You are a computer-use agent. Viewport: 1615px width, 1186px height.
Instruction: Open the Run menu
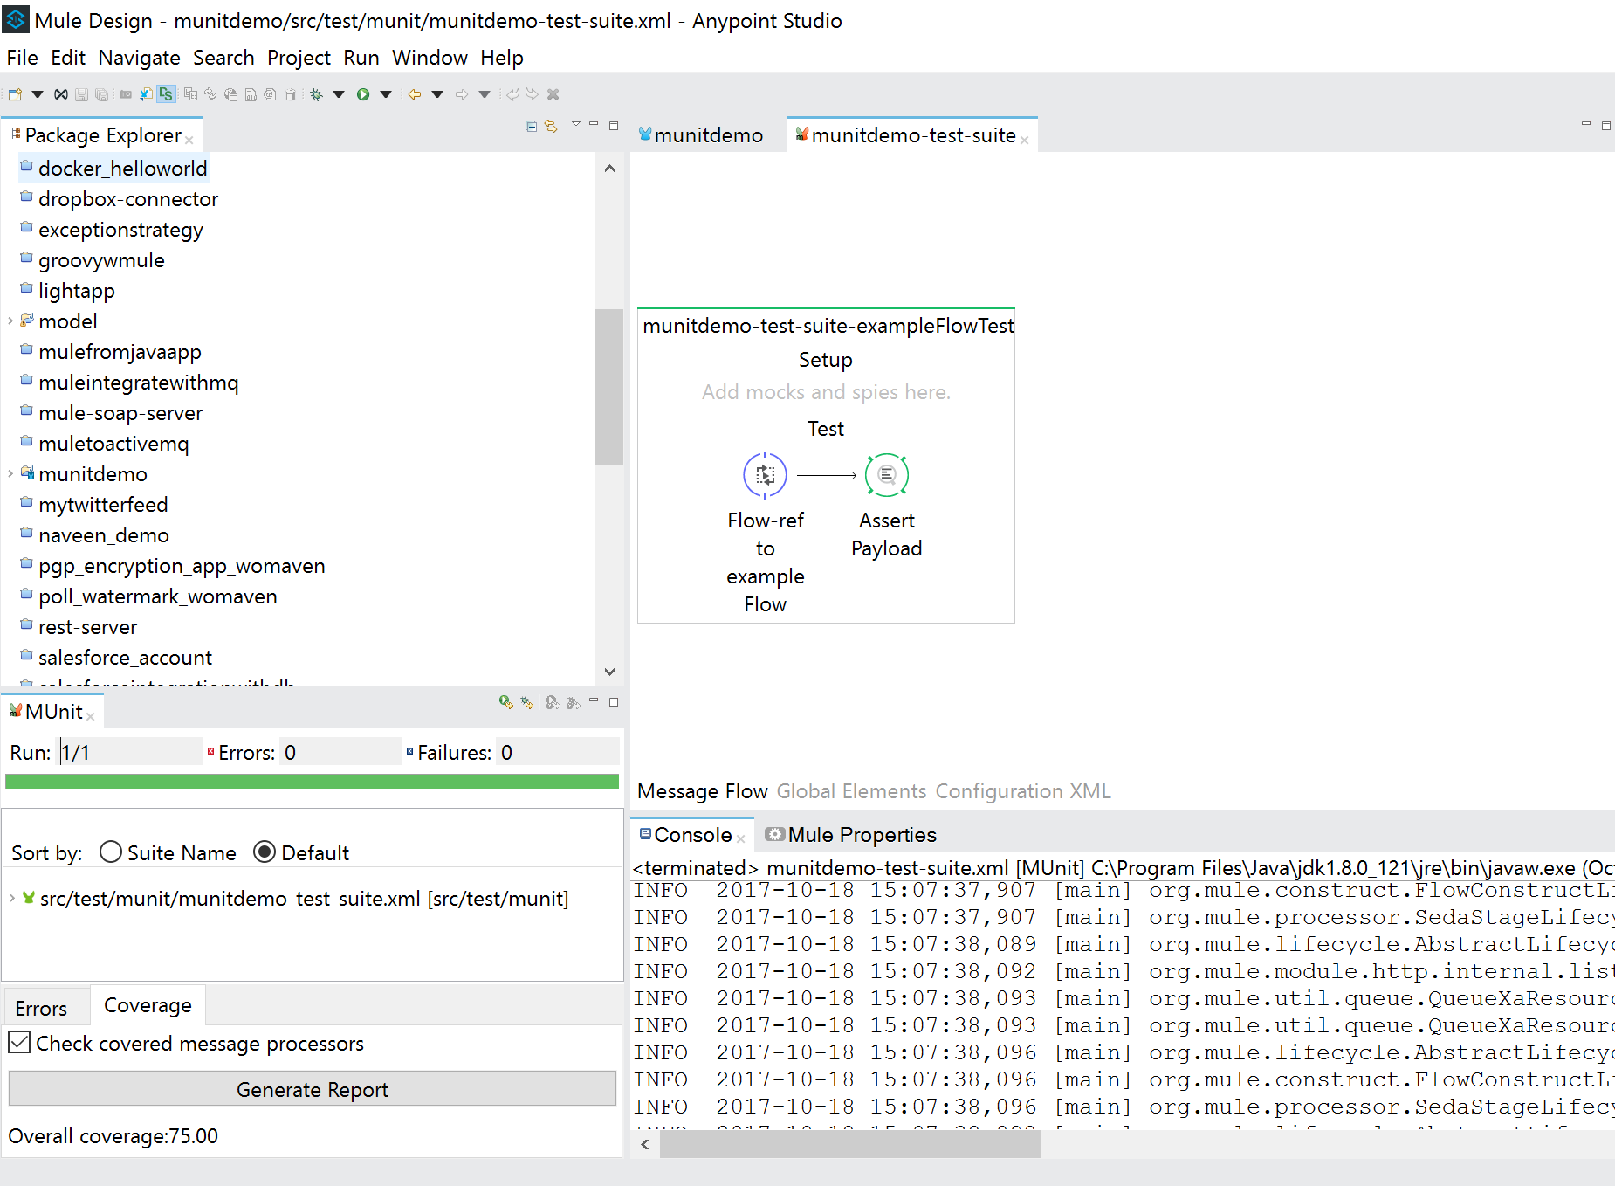click(361, 58)
